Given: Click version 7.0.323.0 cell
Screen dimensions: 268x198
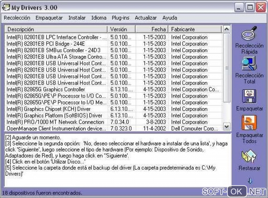Looking at the screenshot, I should tap(121, 128).
